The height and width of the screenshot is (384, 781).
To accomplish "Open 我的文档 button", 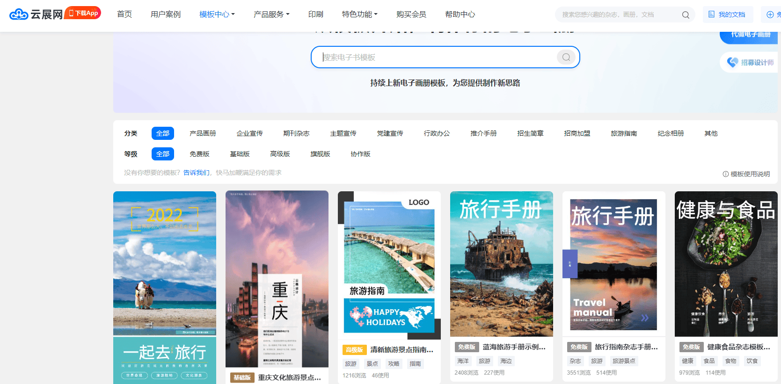I will pyautogui.click(x=728, y=14).
